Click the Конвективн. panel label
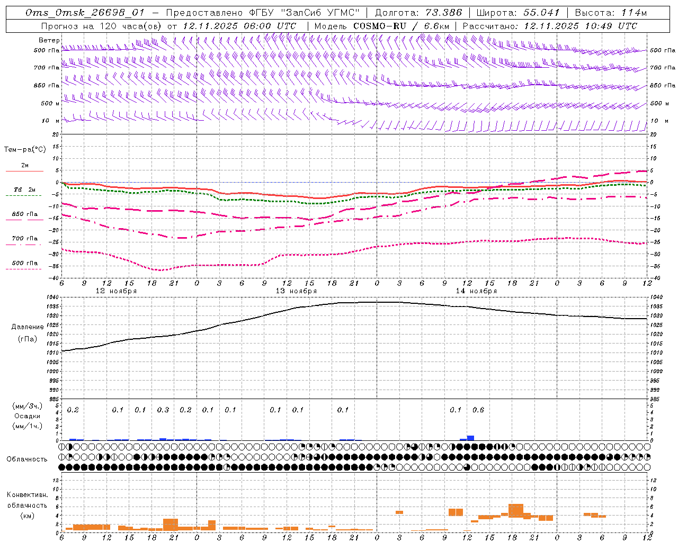Viewport: 678px width, 542px height. [28, 495]
